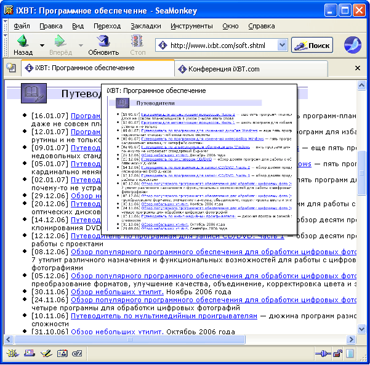Click the SeaMonkey title bar application icon

tap(9, 10)
